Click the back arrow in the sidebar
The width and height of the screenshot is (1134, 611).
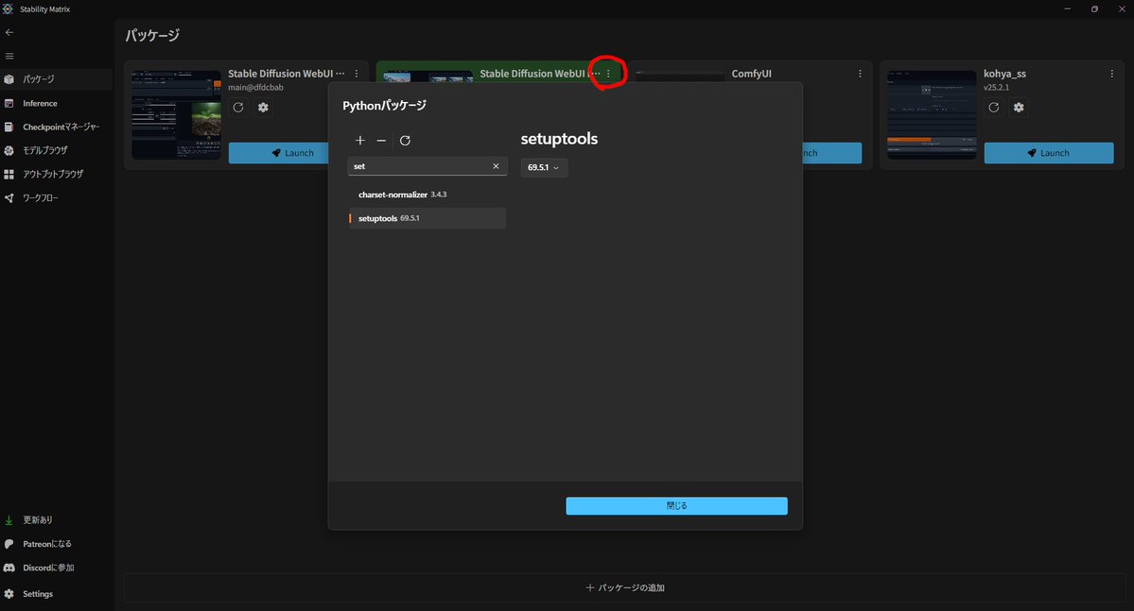point(9,32)
